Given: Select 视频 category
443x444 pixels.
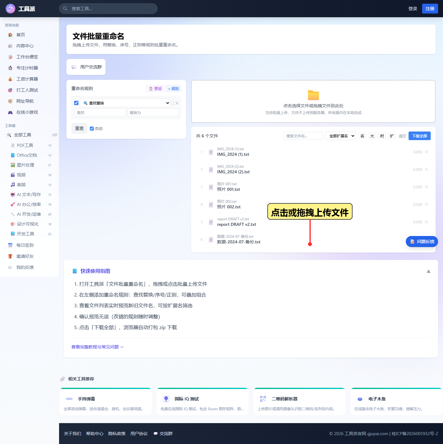Looking at the screenshot, I should (31, 175).
